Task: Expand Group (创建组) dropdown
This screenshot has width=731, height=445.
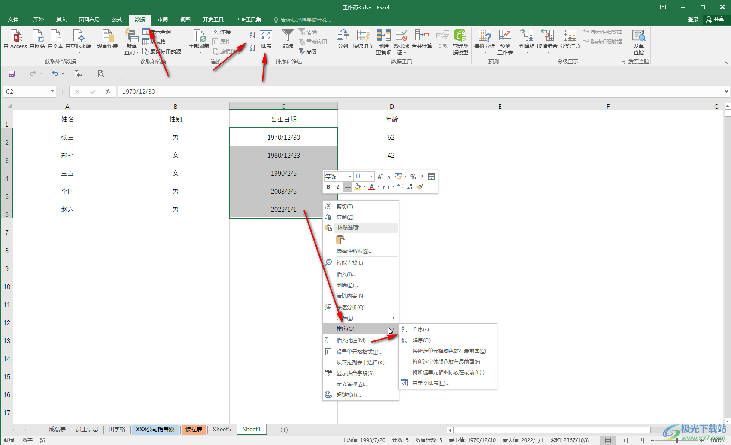Action: pyautogui.click(x=528, y=52)
